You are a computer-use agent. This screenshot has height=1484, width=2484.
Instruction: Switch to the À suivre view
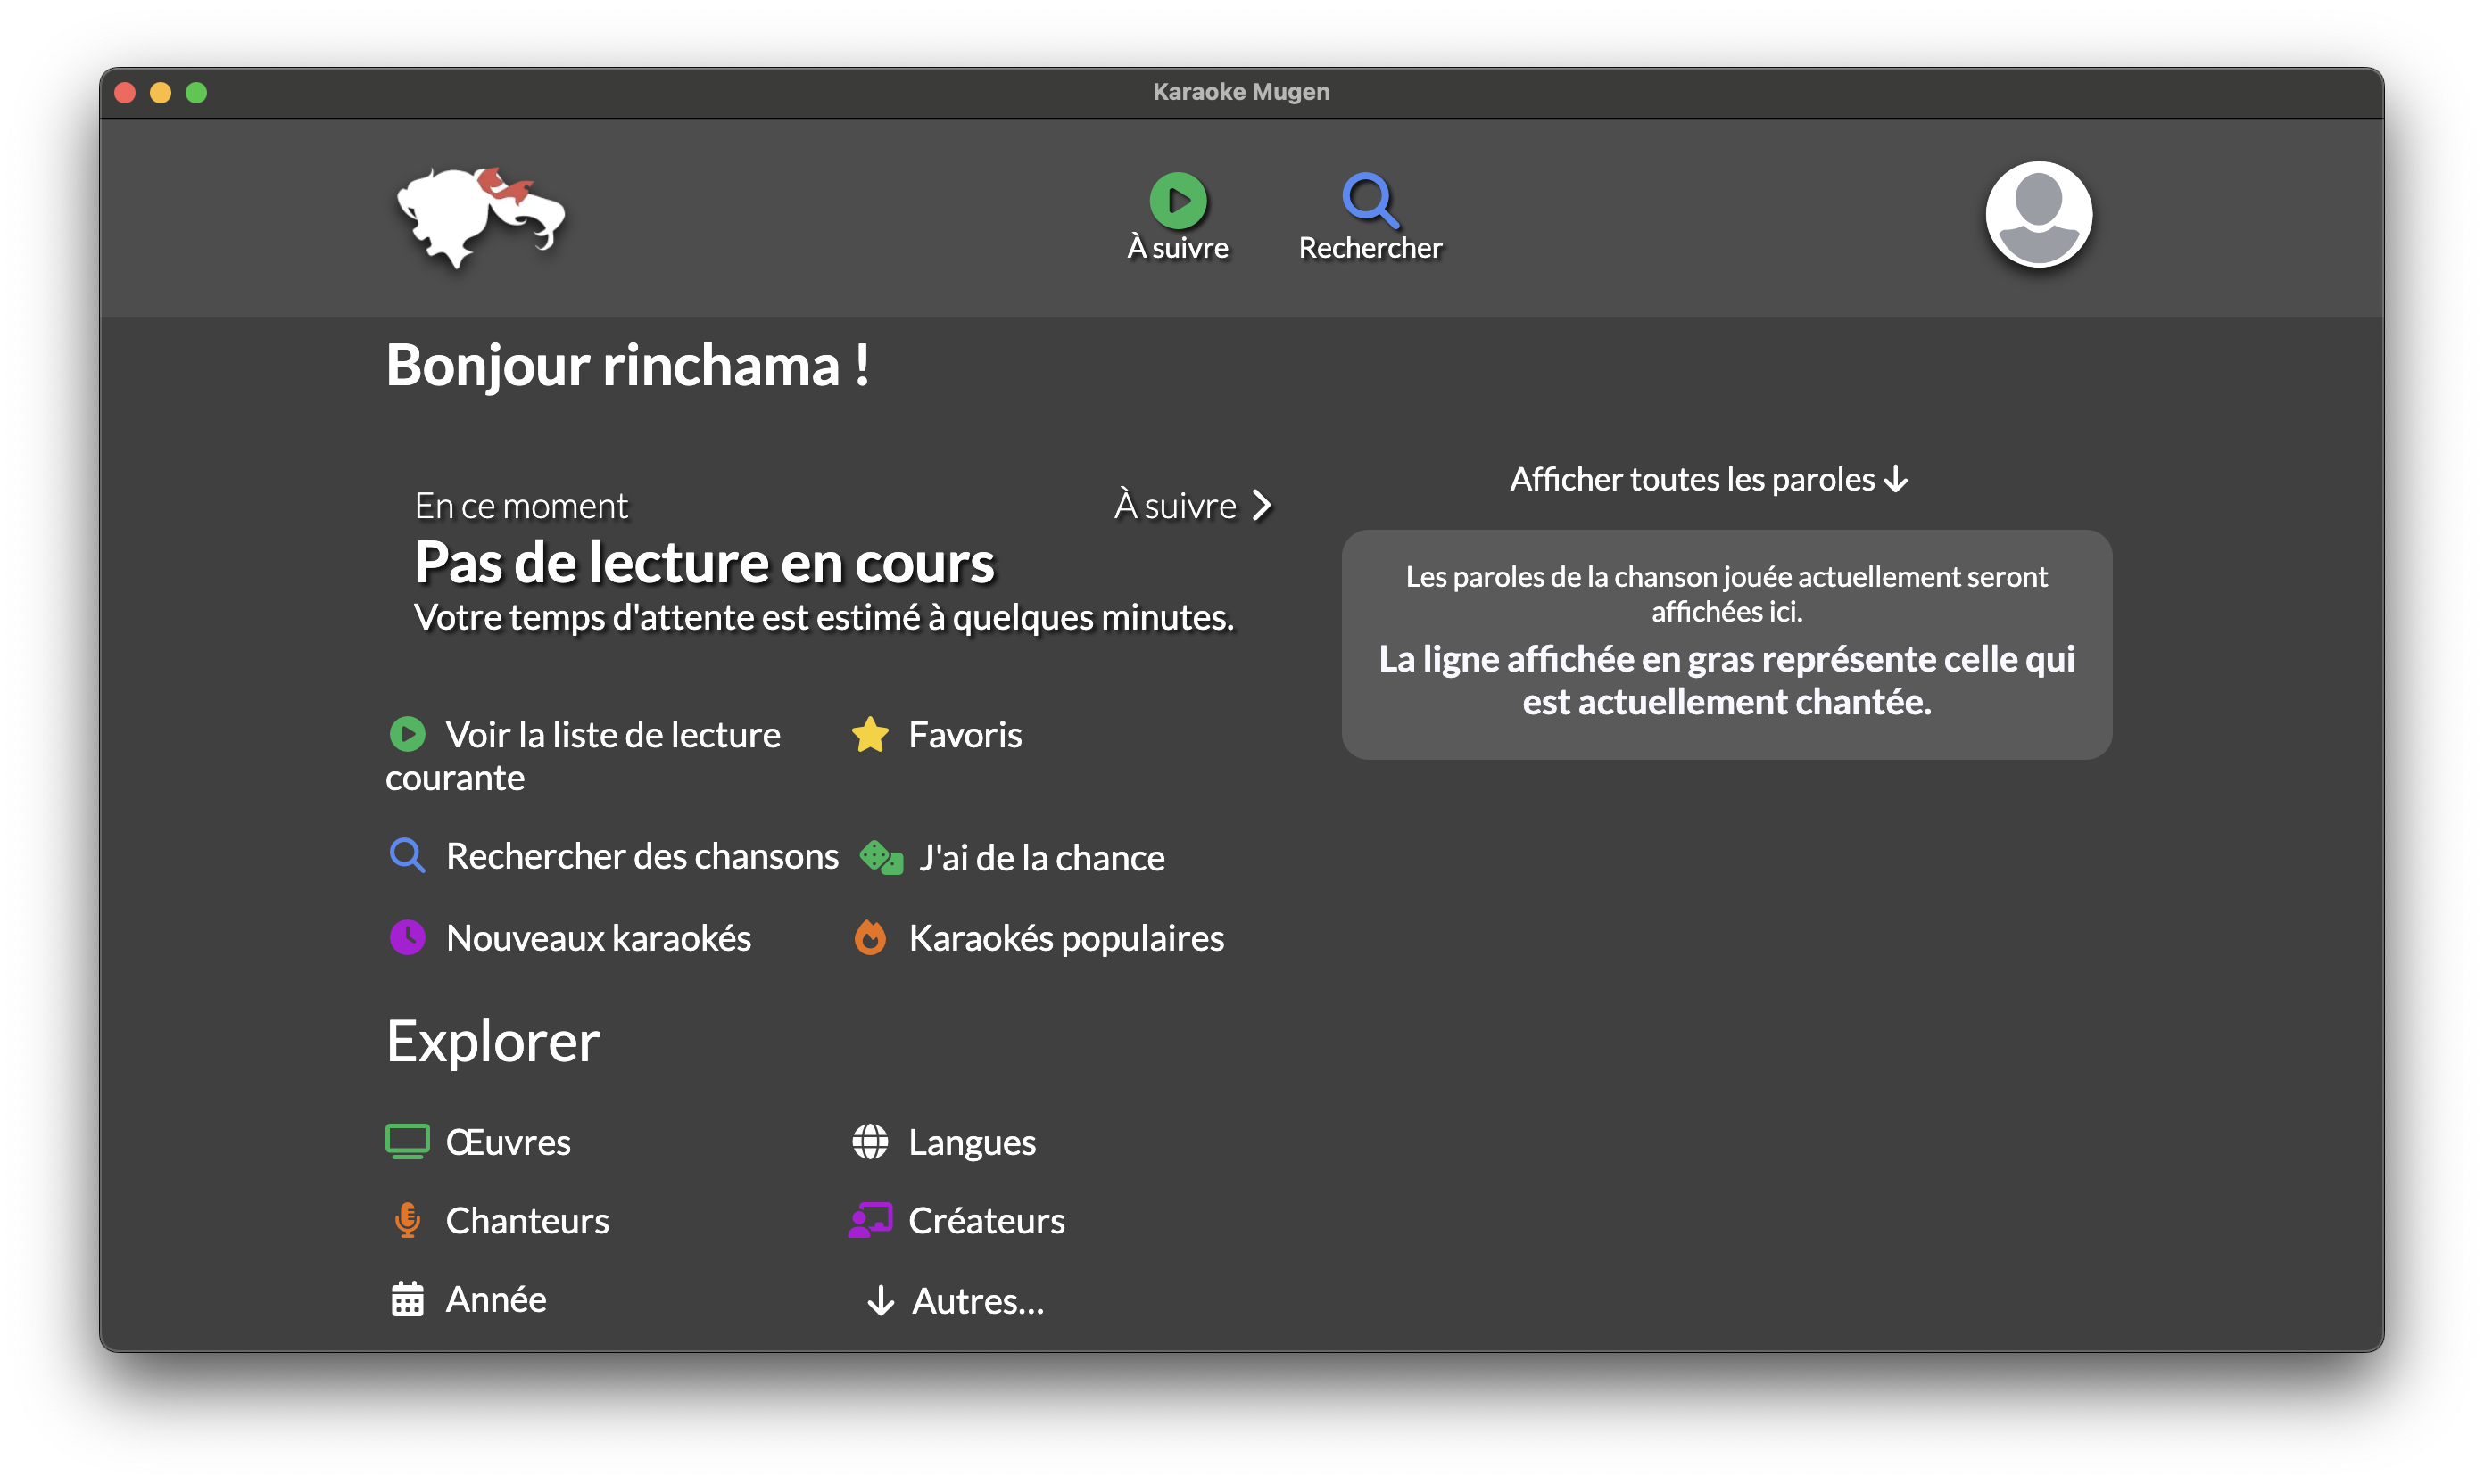pos(1178,215)
